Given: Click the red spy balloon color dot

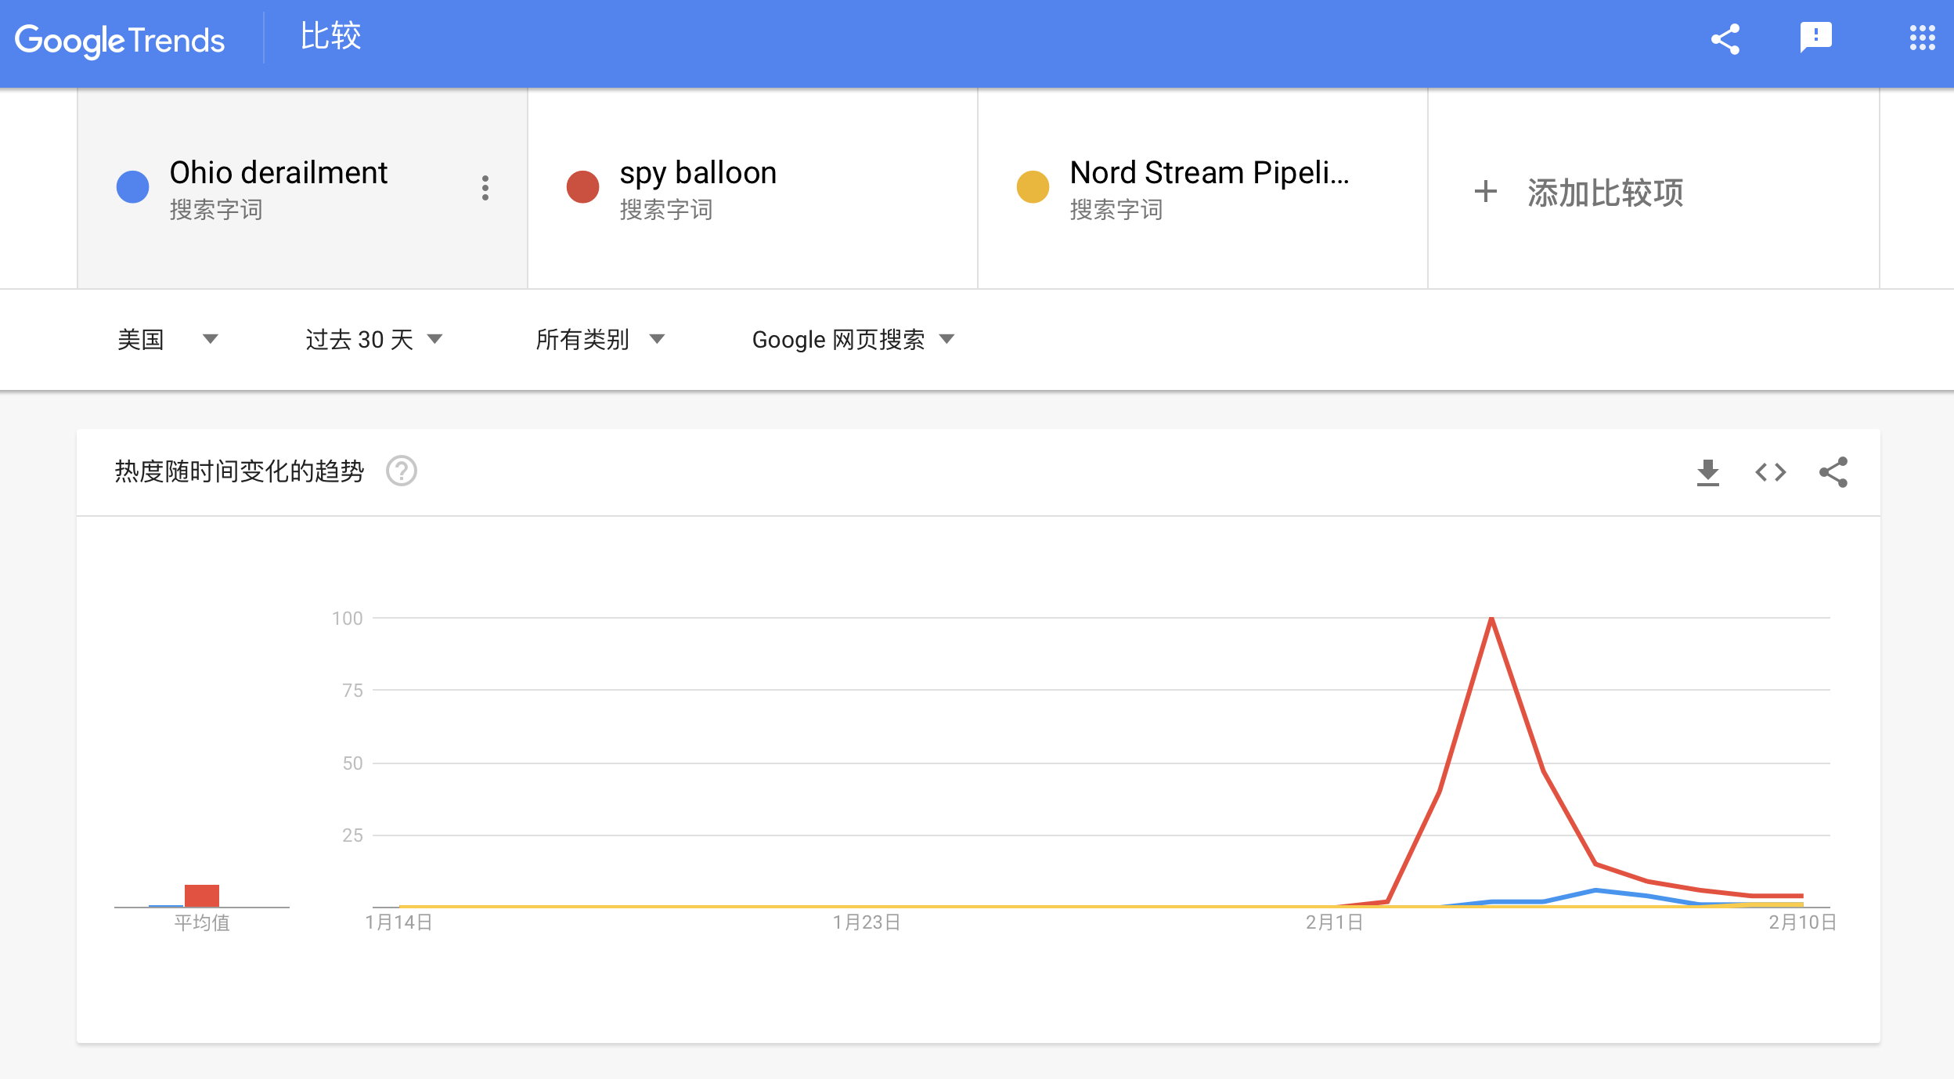Looking at the screenshot, I should [582, 187].
